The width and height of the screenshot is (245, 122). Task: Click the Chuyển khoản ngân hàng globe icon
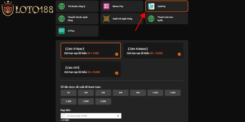(x=62, y=19)
